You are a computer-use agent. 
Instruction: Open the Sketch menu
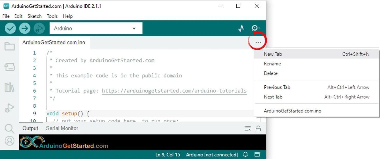click(x=34, y=16)
